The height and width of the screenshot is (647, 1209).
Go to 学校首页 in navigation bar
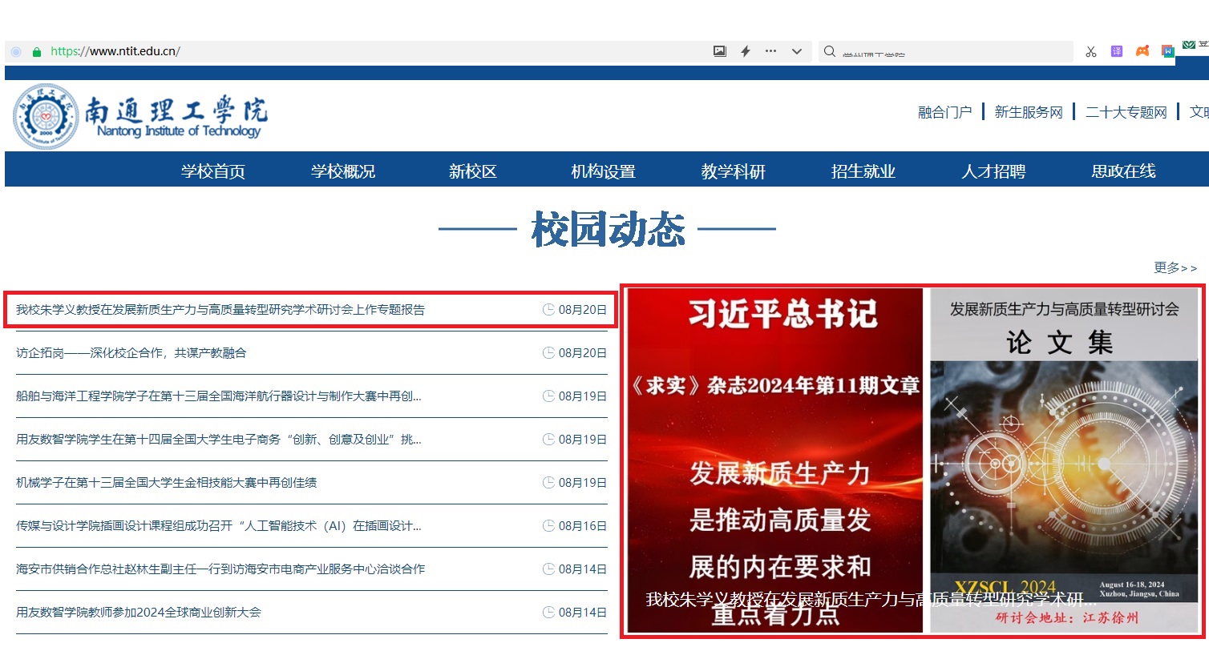[213, 171]
